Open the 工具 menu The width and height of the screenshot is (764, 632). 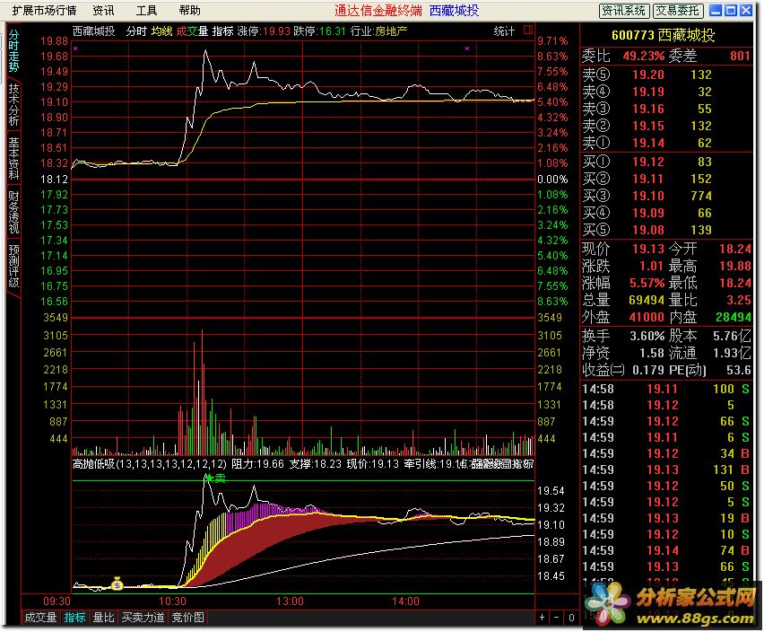point(146,10)
